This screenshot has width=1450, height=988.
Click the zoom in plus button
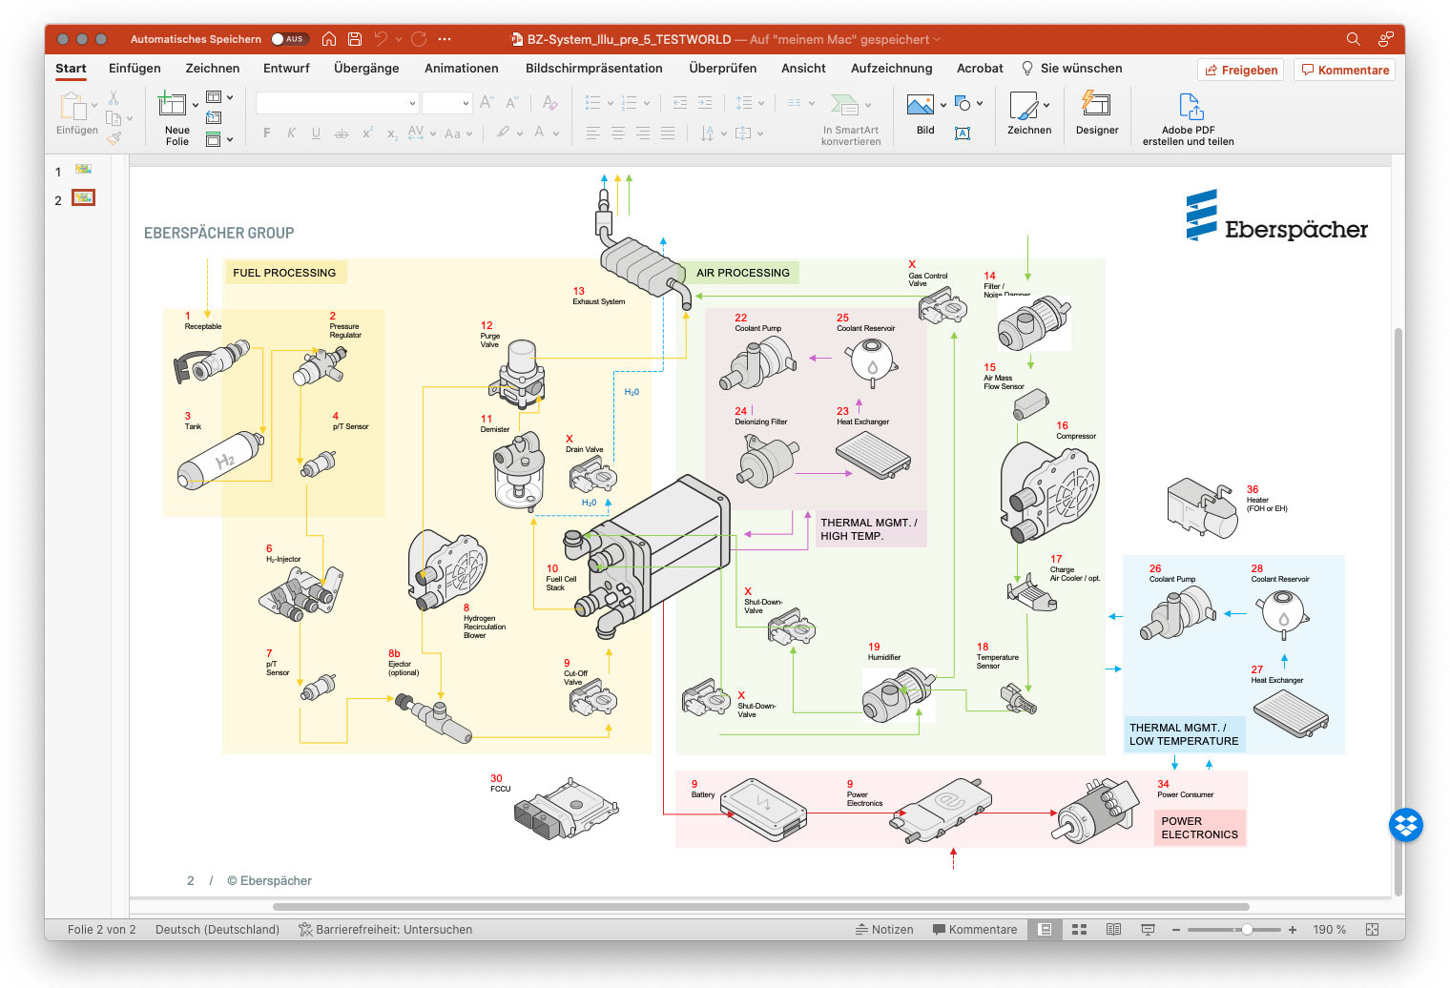tap(1293, 930)
